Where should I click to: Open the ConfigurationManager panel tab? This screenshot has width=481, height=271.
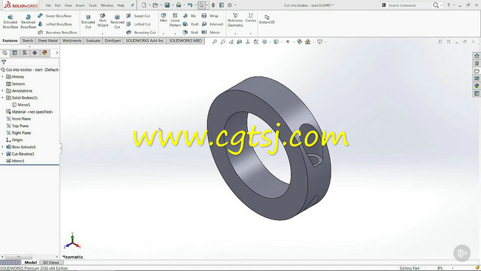tap(25, 53)
